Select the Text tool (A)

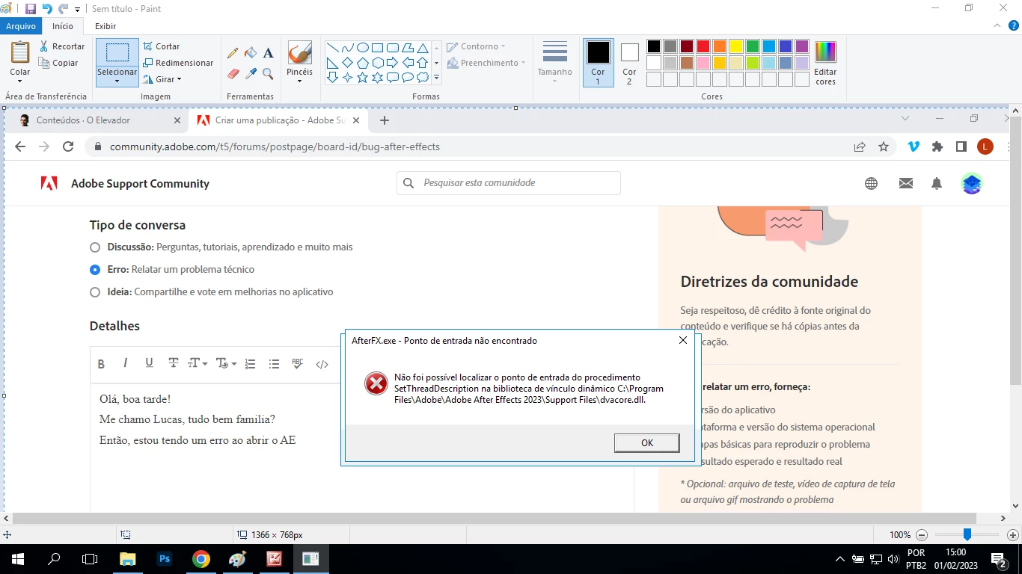(269, 53)
